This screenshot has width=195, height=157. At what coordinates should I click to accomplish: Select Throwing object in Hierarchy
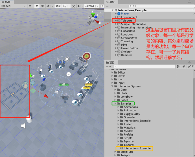[x=127, y=41]
